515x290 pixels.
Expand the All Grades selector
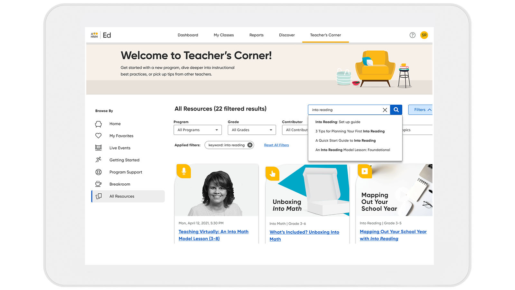click(x=251, y=130)
